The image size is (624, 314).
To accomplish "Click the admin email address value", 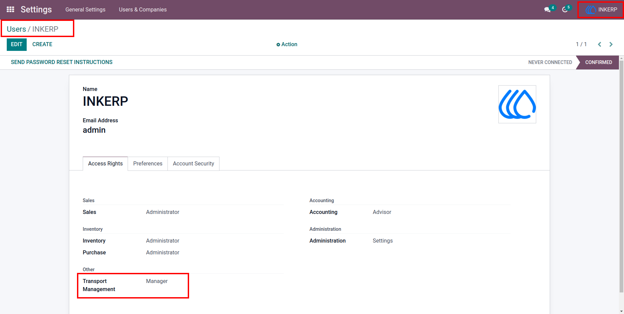I will 94,130.
